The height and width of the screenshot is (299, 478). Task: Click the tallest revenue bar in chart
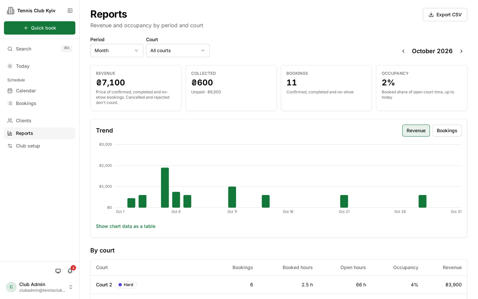(165, 187)
